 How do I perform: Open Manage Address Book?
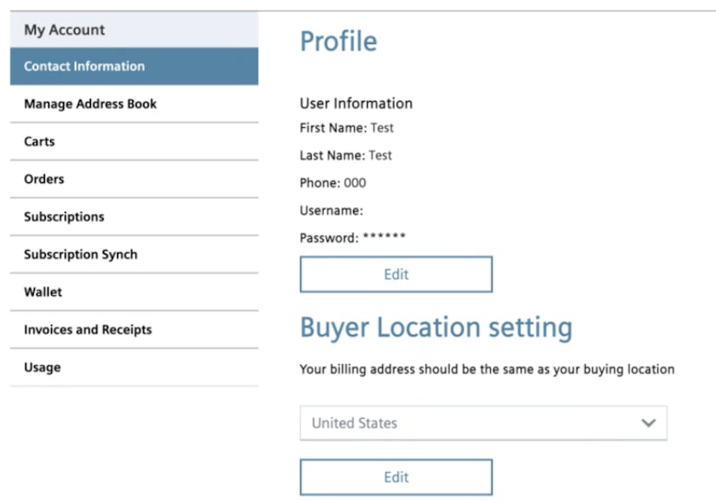pyautogui.click(x=134, y=104)
